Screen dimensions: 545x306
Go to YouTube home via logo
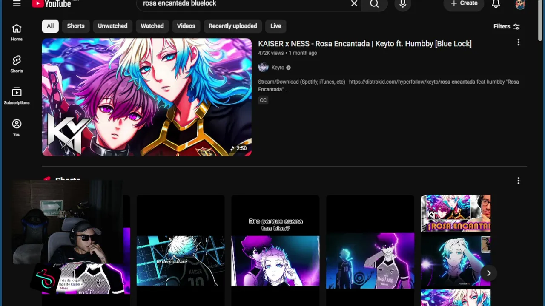click(x=52, y=3)
